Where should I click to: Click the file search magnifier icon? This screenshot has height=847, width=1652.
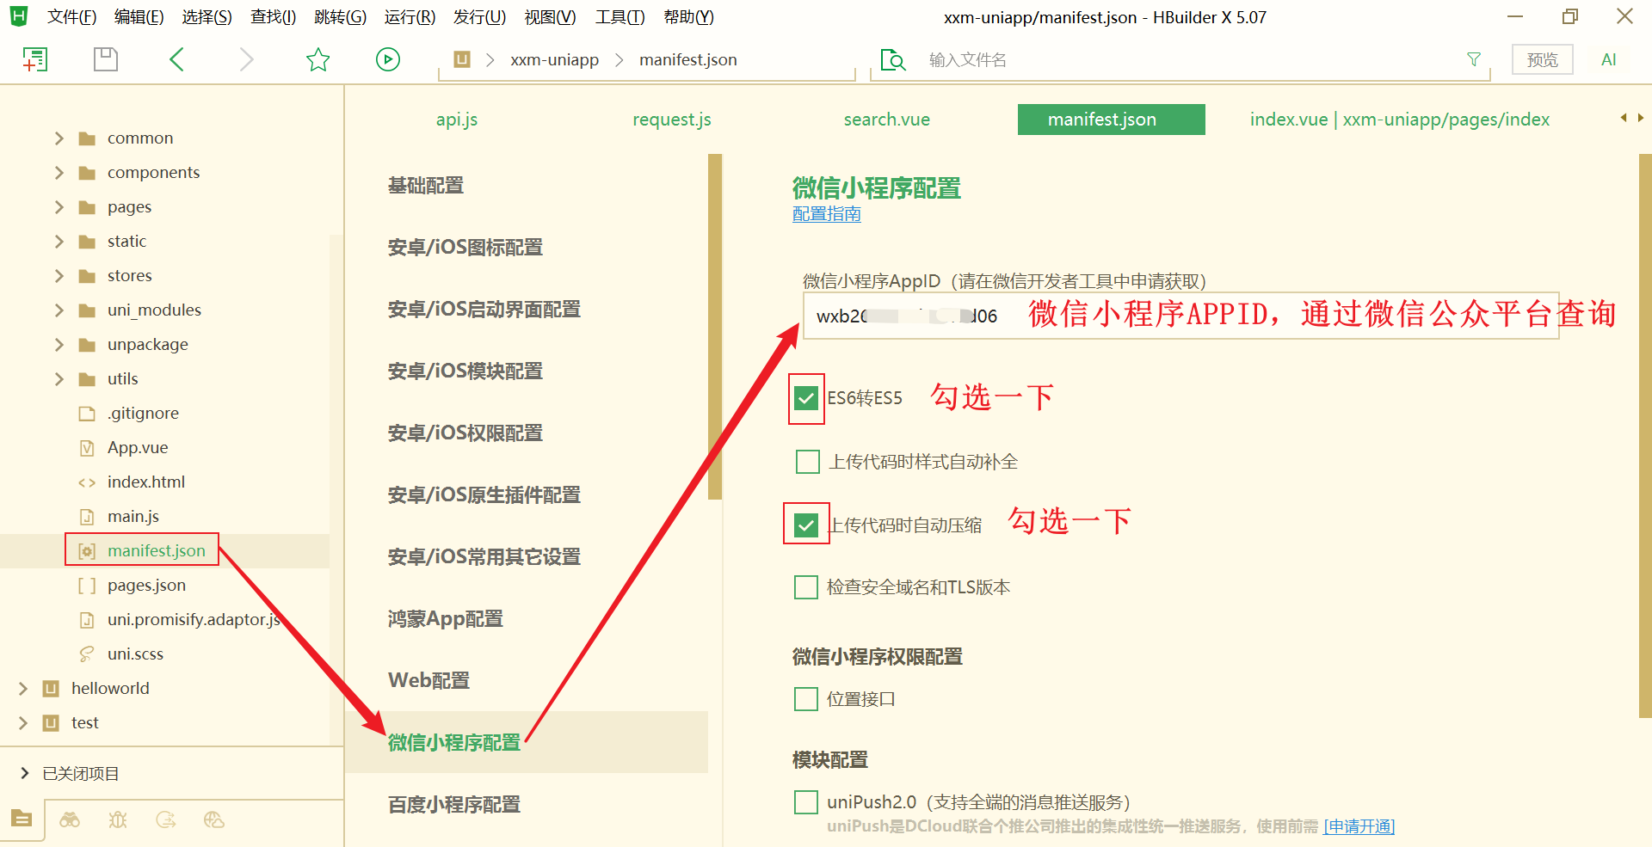pyautogui.click(x=893, y=59)
